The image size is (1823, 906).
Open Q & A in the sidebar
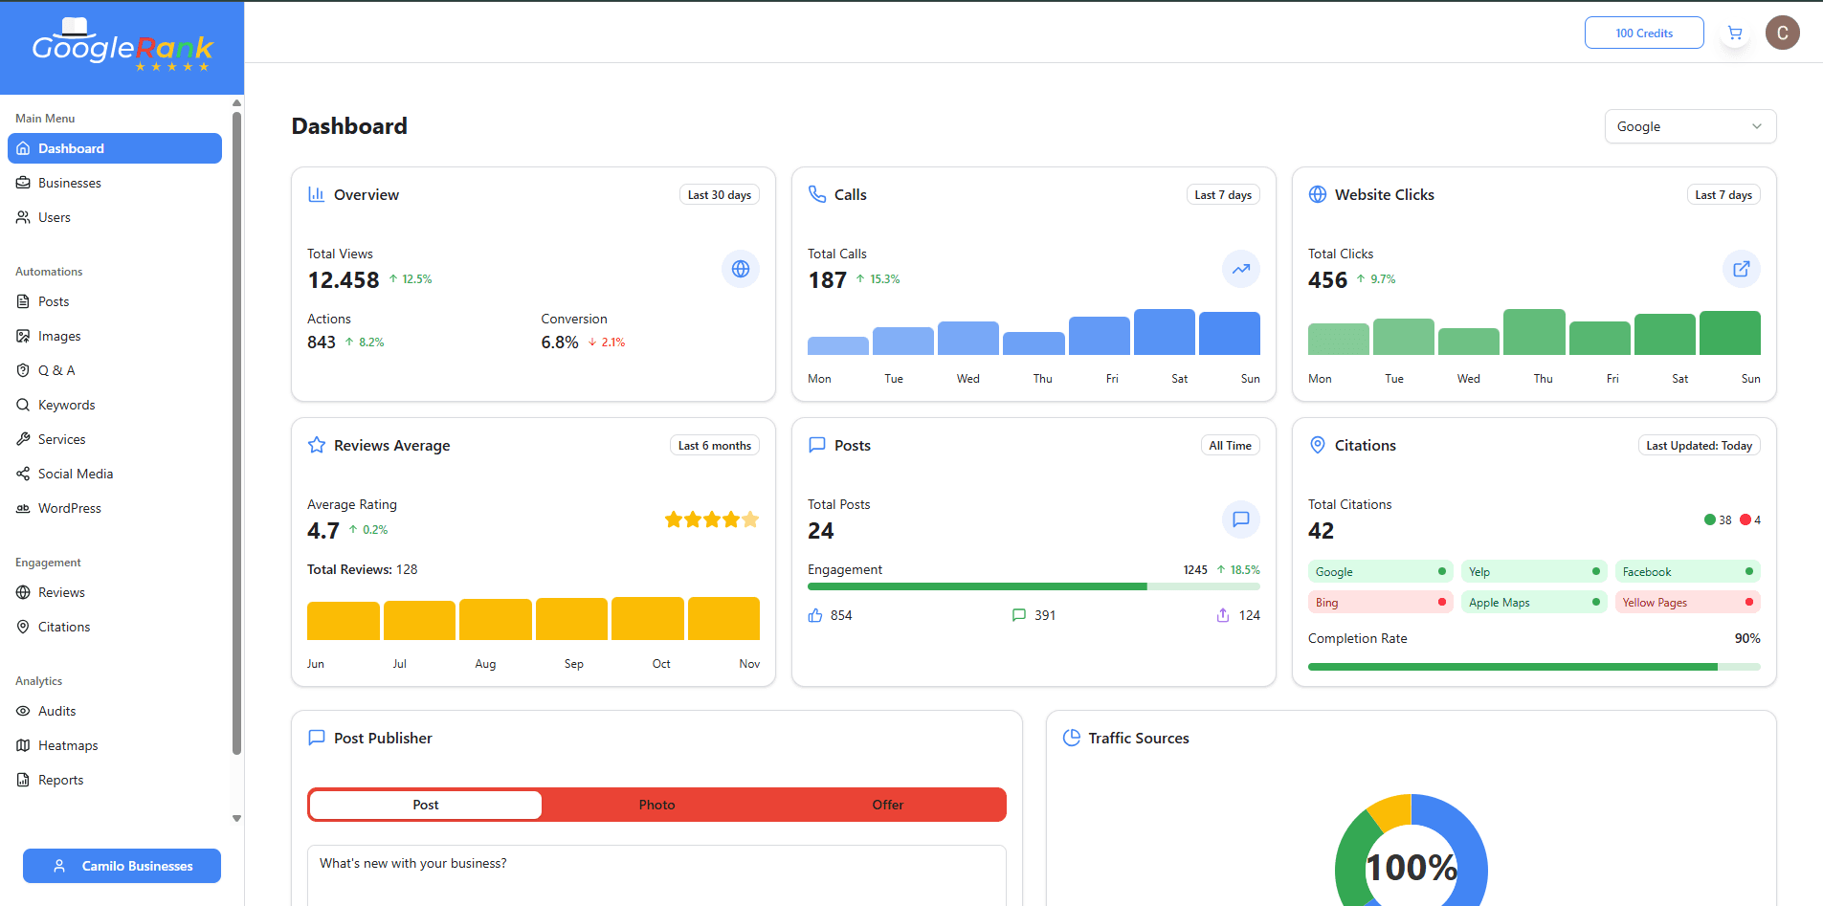coord(115,370)
